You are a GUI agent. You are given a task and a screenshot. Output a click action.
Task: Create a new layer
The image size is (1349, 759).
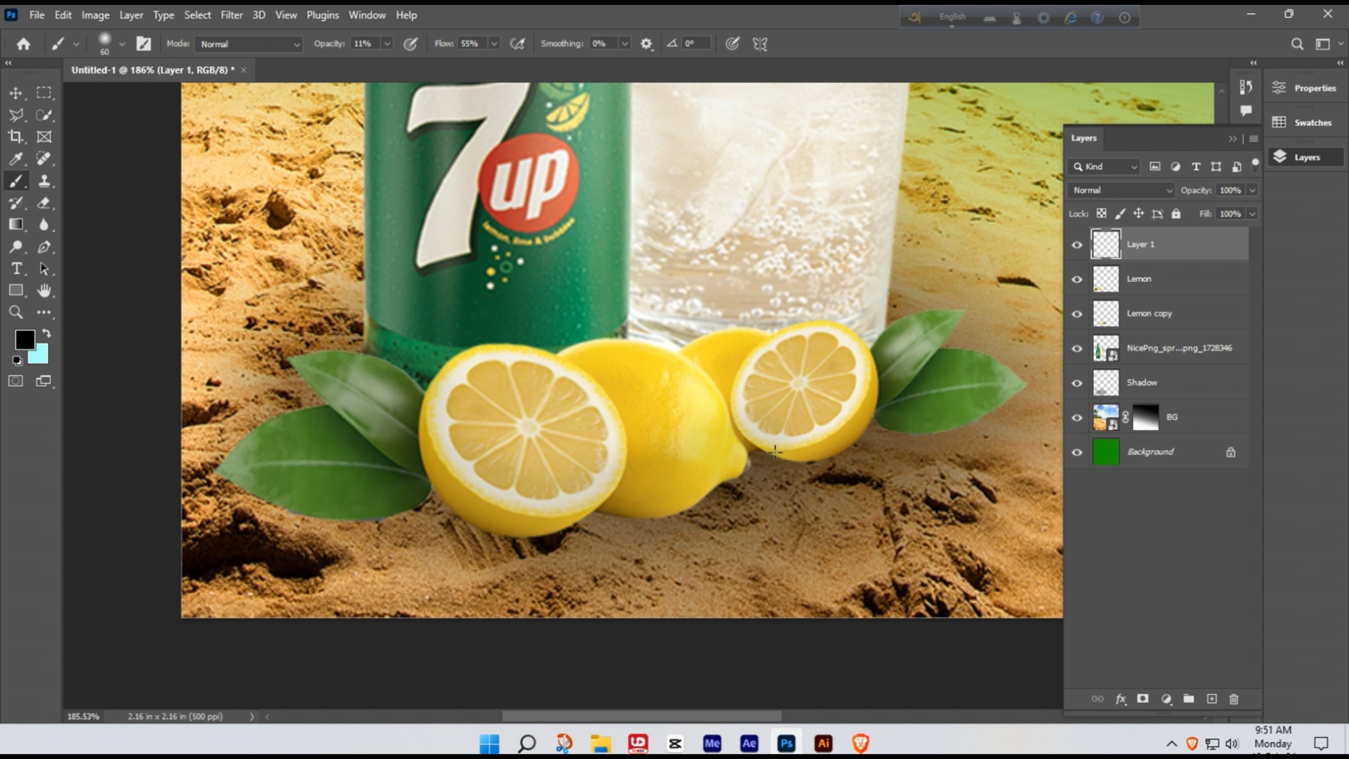[1212, 699]
